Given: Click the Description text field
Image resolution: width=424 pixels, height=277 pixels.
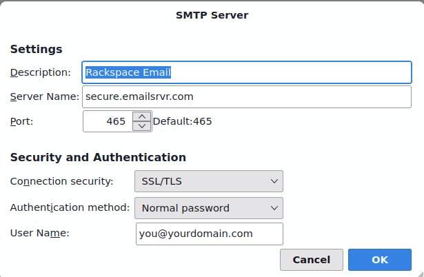Looking at the screenshot, I should click(x=247, y=72).
